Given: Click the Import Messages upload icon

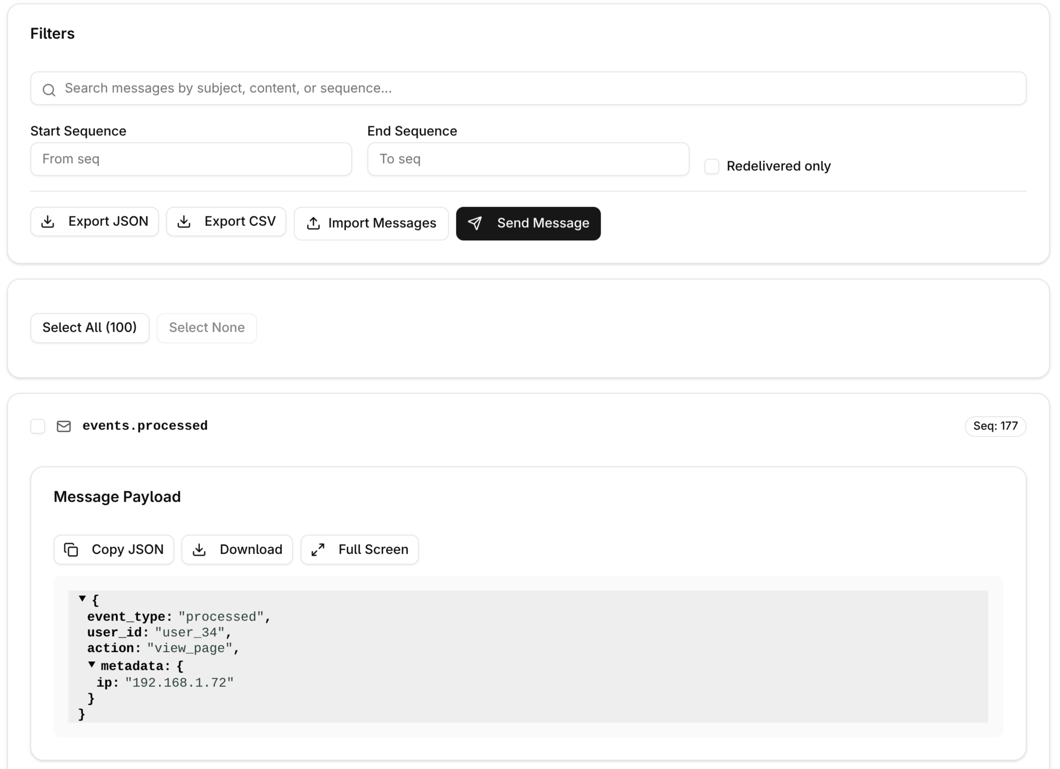Looking at the screenshot, I should click(x=313, y=223).
